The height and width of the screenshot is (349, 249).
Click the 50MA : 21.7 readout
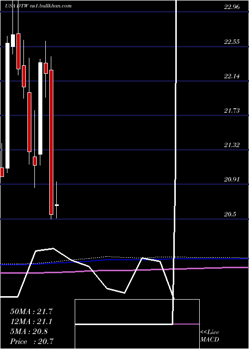[x=31, y=312]
